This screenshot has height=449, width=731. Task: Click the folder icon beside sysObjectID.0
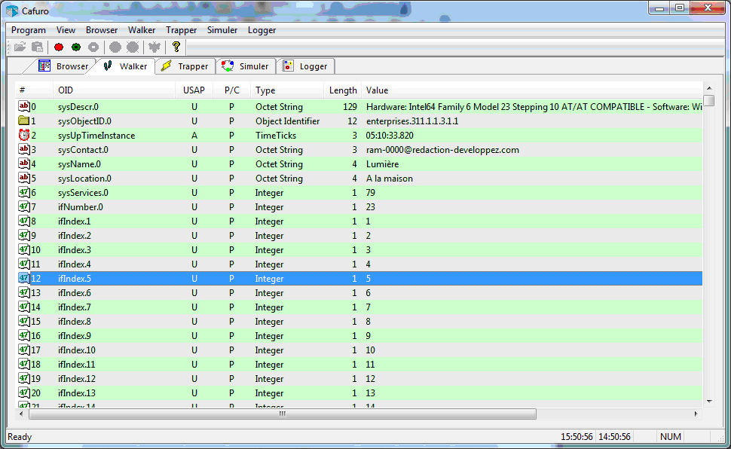pyautogui.click(x=24, y=121)
